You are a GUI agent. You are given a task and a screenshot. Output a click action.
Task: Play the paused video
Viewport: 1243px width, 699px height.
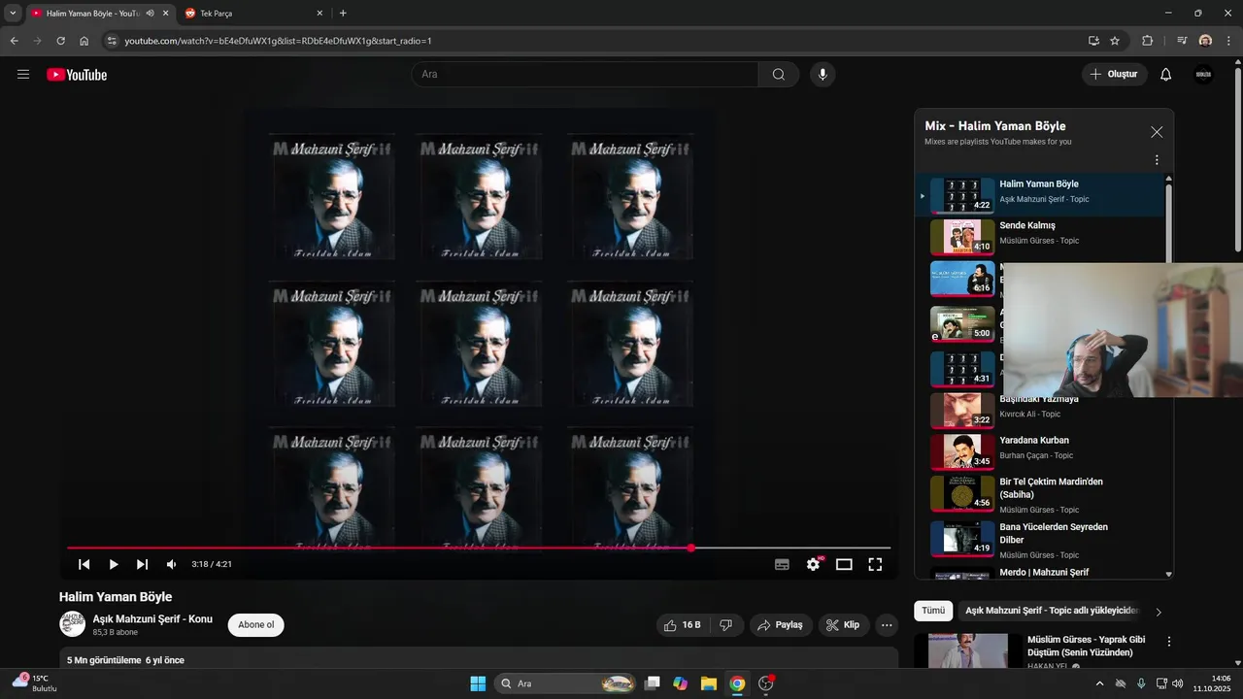[x=114, y=564]
